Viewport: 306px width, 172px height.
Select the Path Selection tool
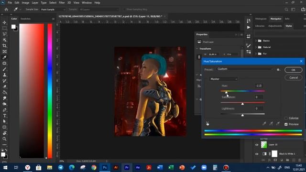[x=4, y=121]
